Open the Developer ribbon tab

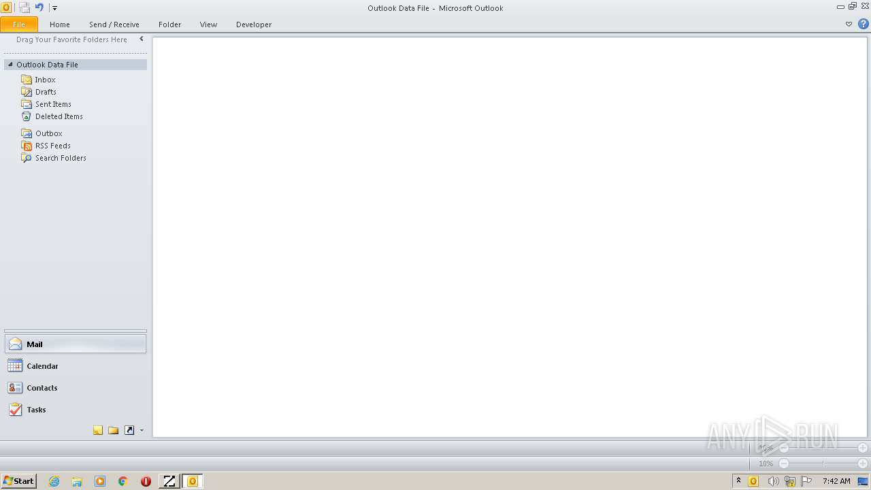click(254, 24)
